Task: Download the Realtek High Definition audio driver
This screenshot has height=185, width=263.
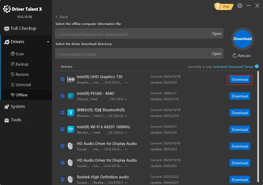Action: pyautogui.click(x=240, y=180)
